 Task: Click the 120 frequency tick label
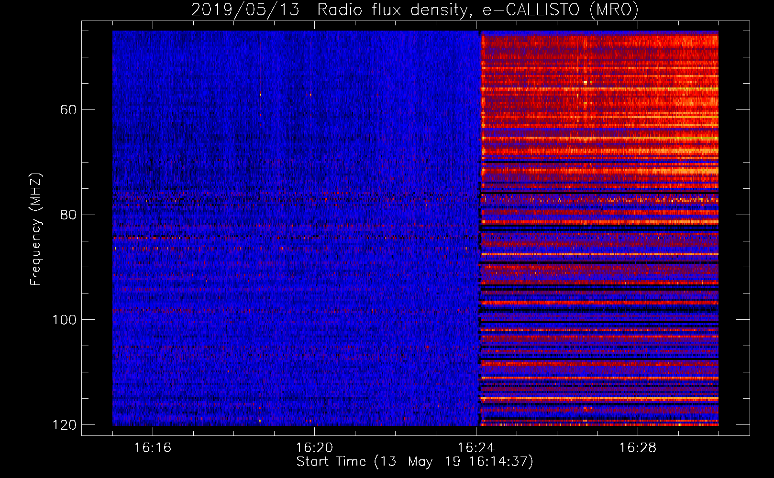[x=64, y=425]
